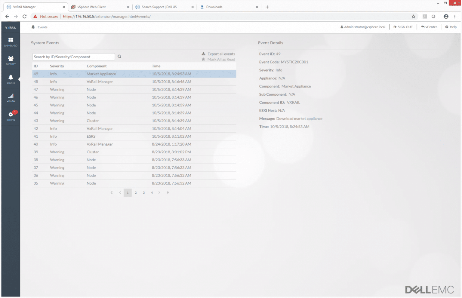Select event 49 Market Appliance row
This screenshot has height=298, width=462.
[134, 74]
